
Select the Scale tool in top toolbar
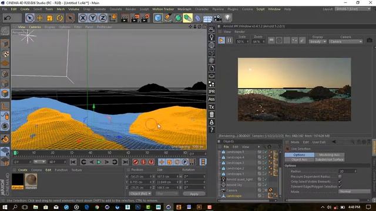coord(49,18)
